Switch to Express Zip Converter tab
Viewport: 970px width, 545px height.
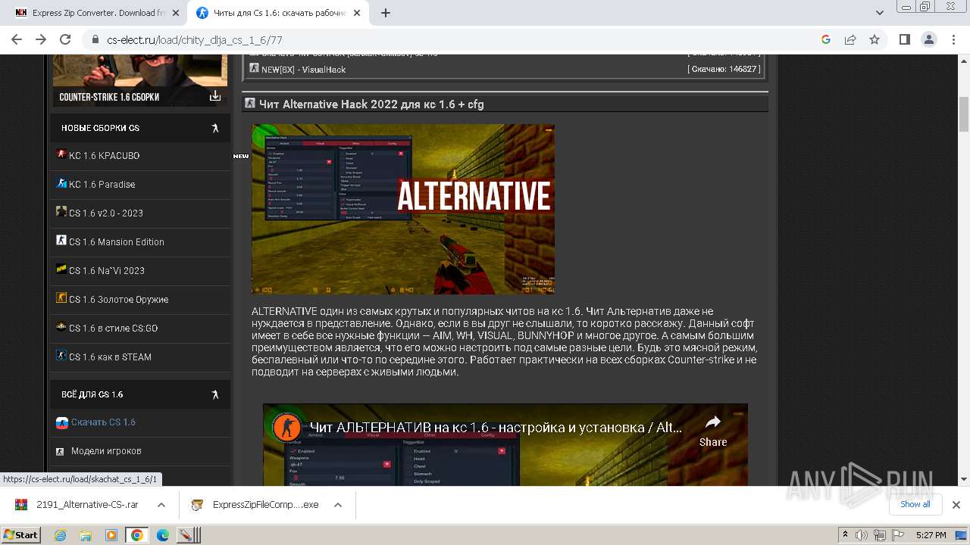pos(97,13)
